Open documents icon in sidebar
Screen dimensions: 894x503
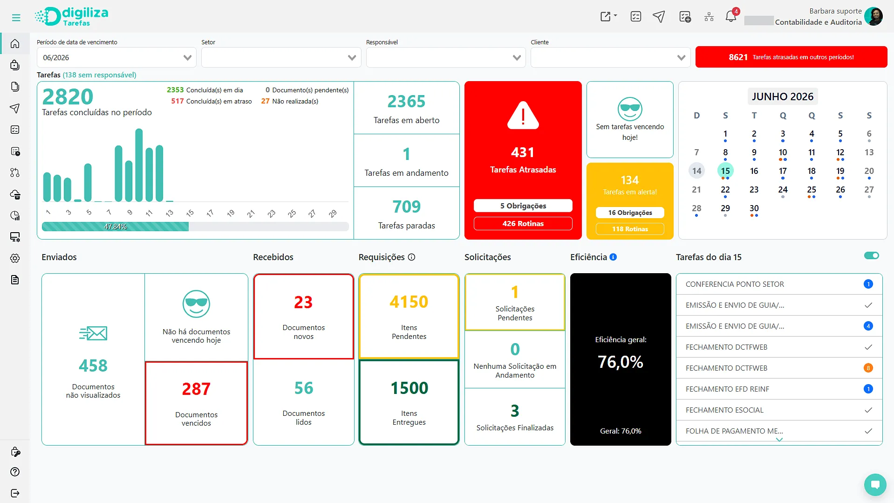click(x=15, y=87)
